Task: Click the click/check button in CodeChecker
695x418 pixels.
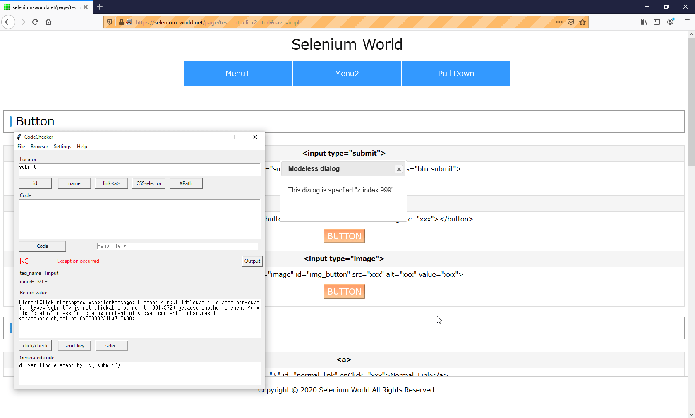Action: tap(35, 345)
